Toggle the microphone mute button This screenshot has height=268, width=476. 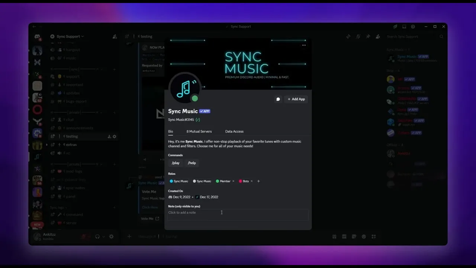84,237
